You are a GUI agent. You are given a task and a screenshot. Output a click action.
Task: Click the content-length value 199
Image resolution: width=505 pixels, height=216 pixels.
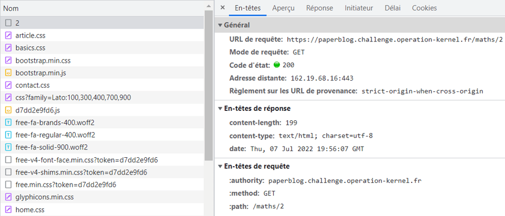click(x=291, y=123)
